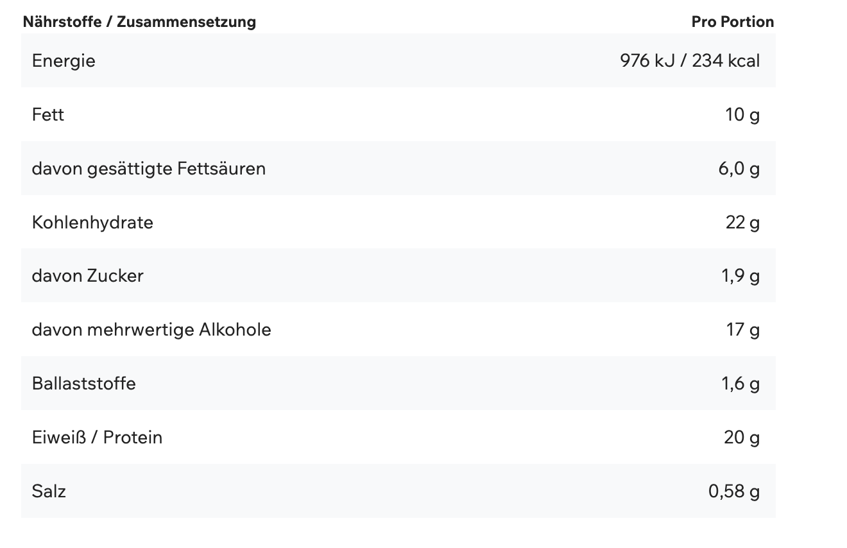Select the "Energie" row label
Screen dimensions: 847x548
[x=64, y=61]
